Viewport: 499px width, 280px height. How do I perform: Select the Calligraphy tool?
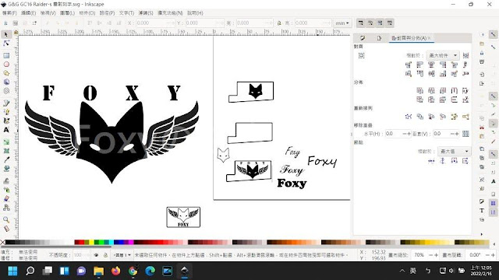(6, 121)
